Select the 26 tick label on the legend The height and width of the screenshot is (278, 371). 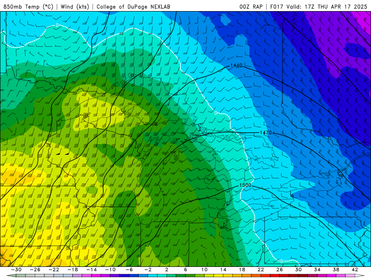tap(280, 270)
